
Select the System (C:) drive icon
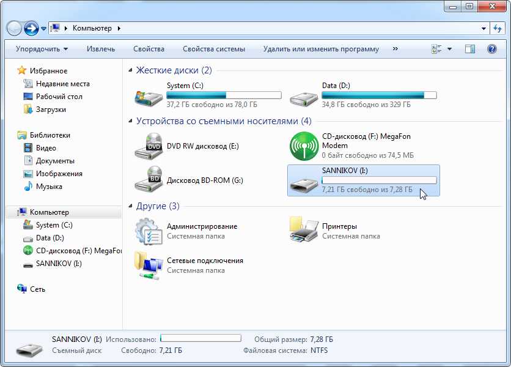[x=149, y=98]
